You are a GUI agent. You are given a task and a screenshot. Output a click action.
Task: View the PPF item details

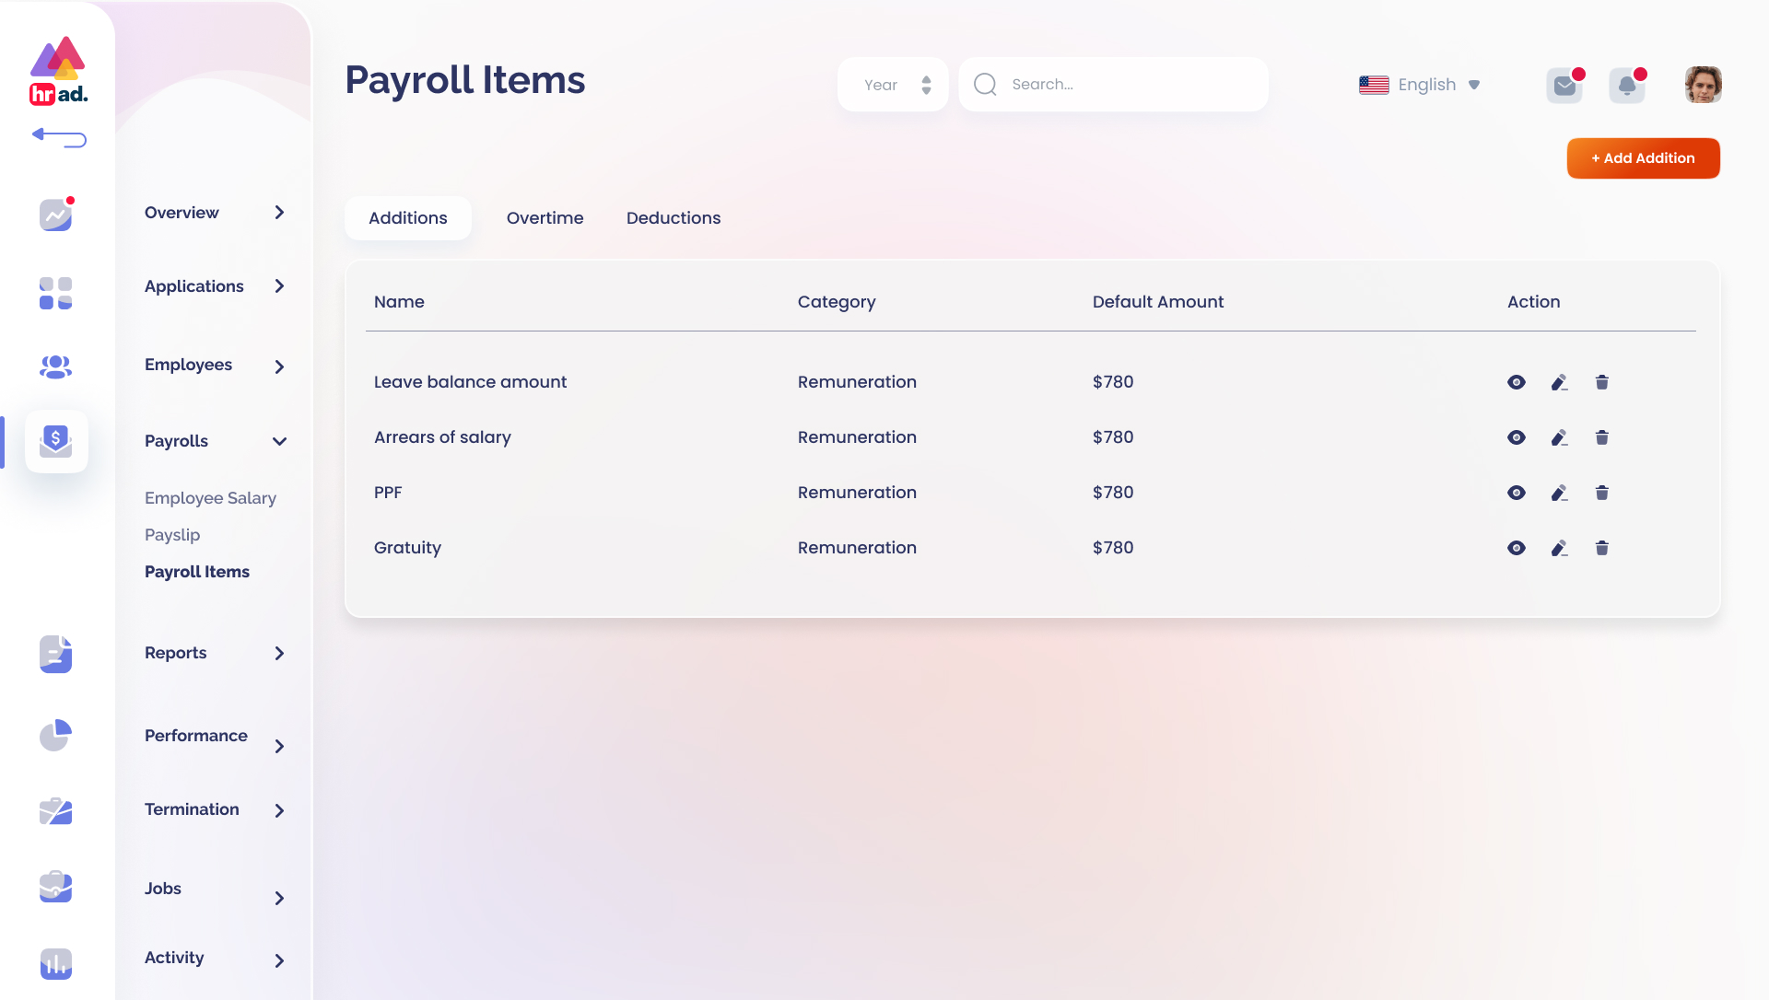click(x=1516, y=493)
